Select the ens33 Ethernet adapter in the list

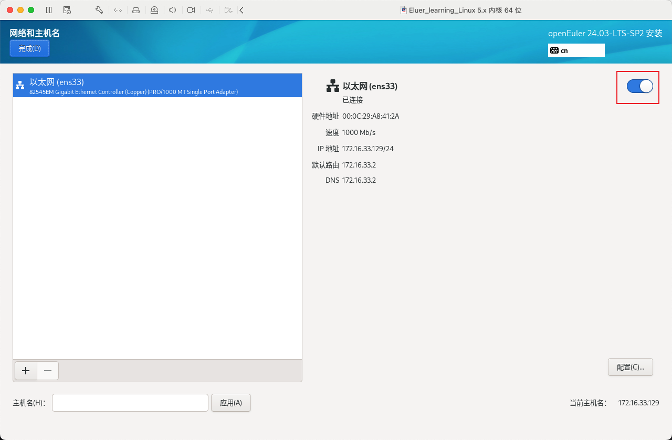coord(157,86)
